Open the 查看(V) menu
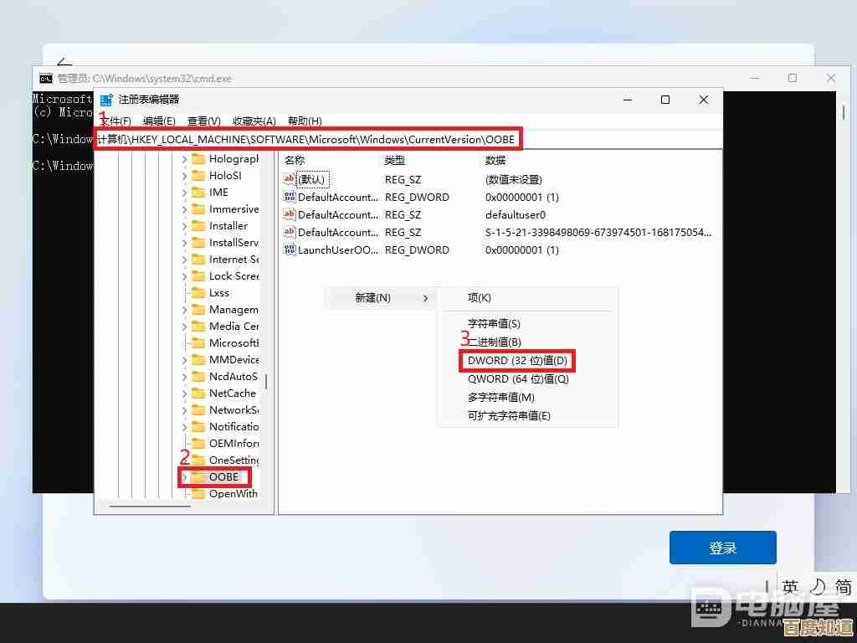This screenshot has height=643, width=857. pos(203,121)
